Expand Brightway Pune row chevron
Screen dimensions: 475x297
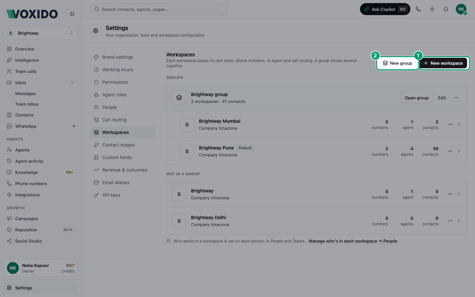click(x=459, y=151)
